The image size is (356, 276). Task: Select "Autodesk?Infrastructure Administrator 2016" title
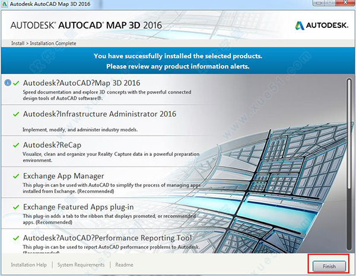coord(100,114)
